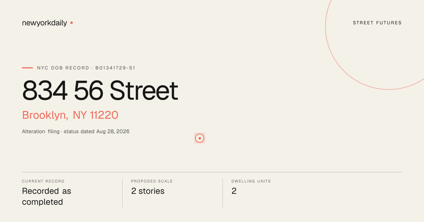Click record number B01341729-S1
This screenshot has width=424, height=222.
tap(116, 68)
